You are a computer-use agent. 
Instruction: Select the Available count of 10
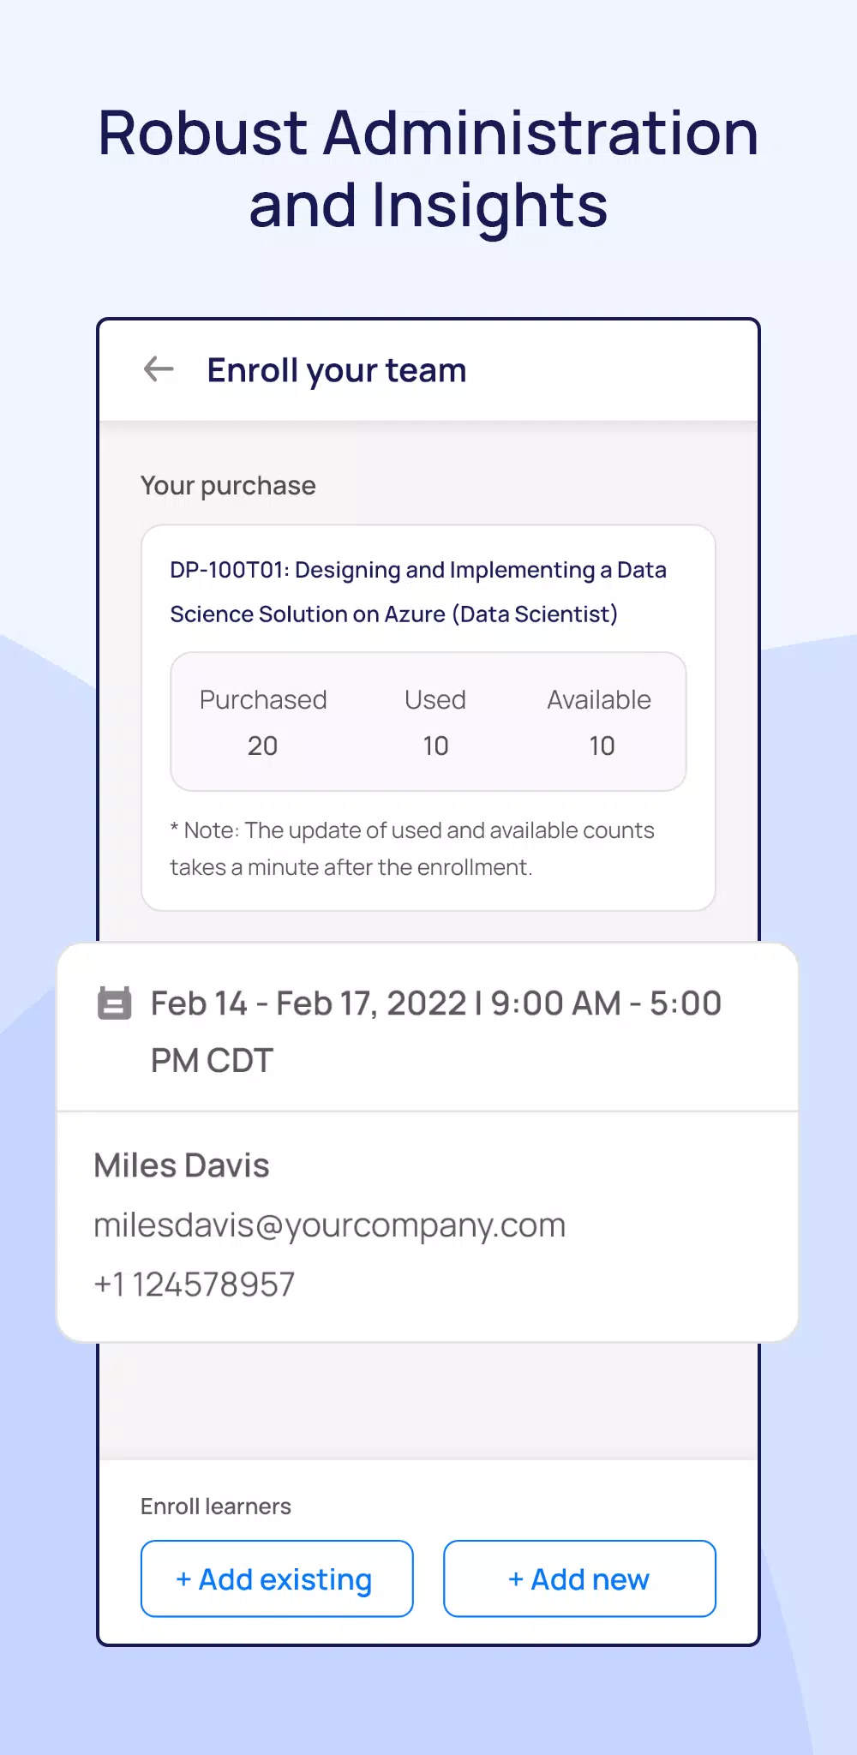coord(602,746)
